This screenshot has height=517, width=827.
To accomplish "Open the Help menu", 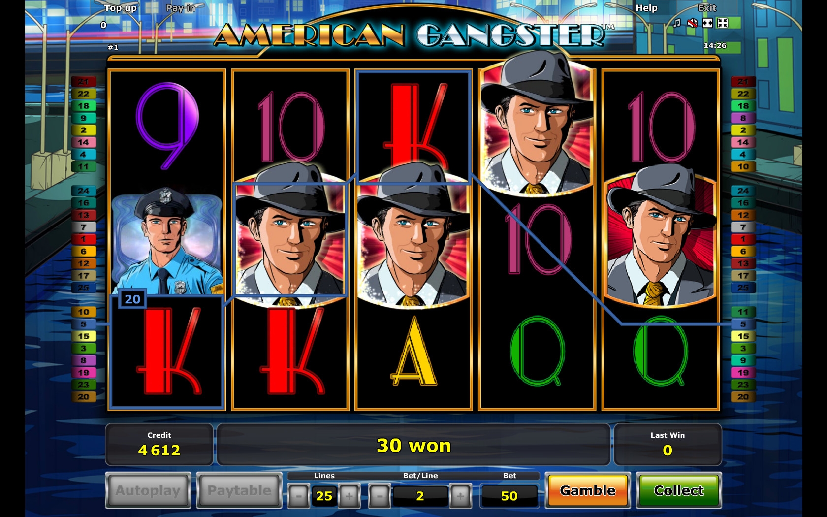I will tap(646, 8).
